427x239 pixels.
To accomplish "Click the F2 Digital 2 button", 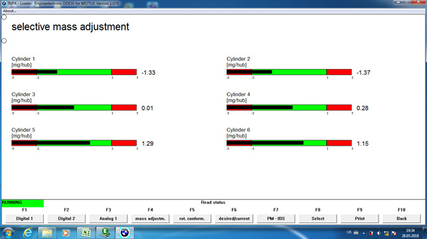I will pos(66,218).
